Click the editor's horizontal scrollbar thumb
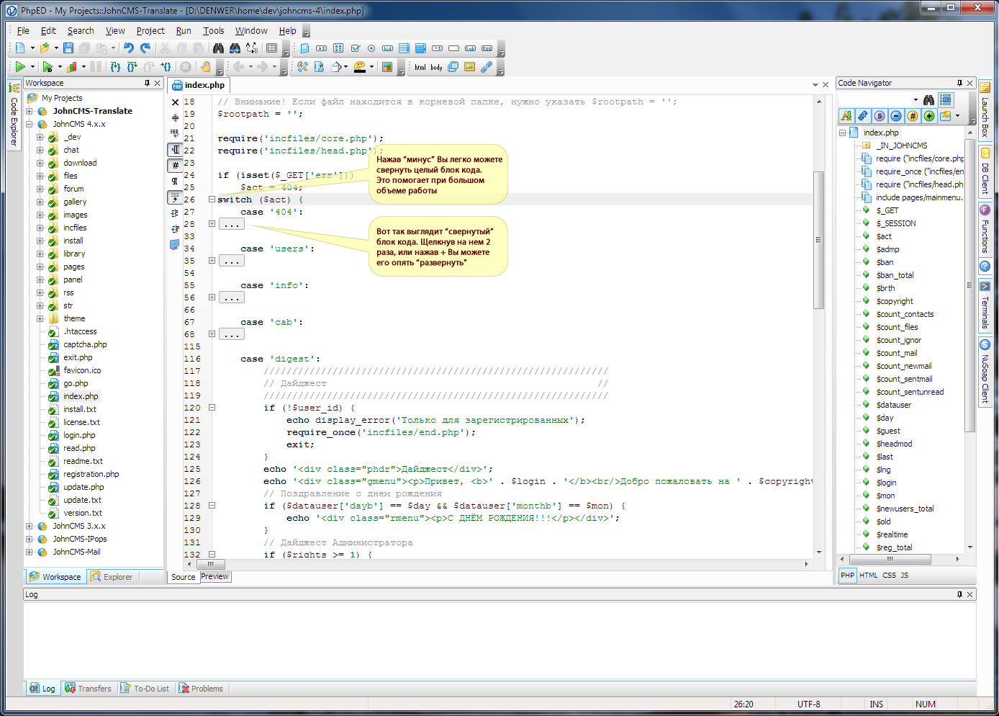Viewport: 999px width, 716px height. tap(211, 565)
